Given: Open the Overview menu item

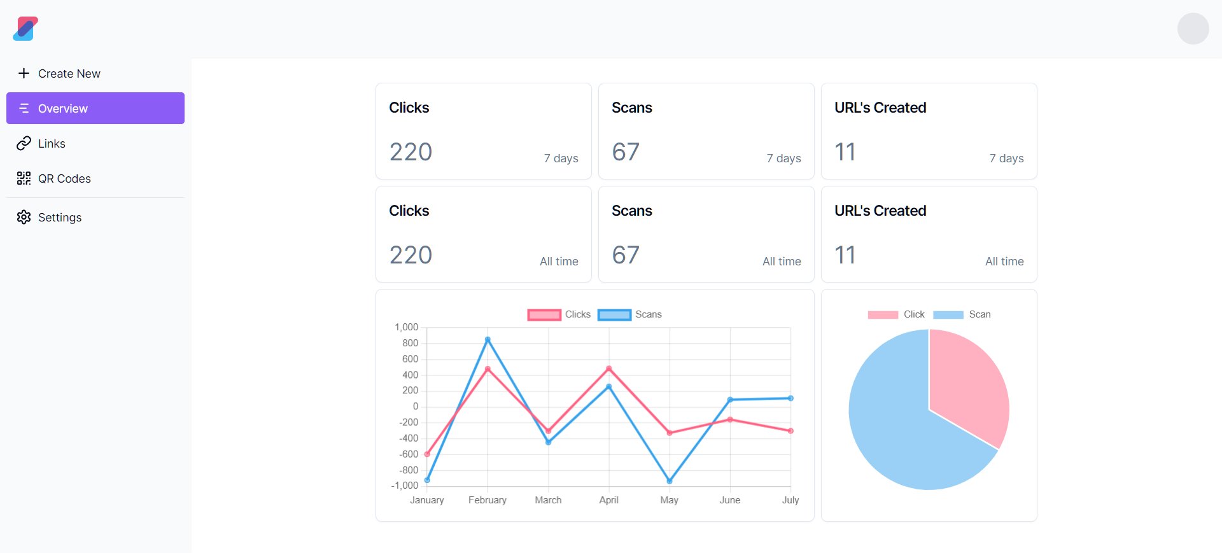Looking at the screenshot, I should (x=95, y=108).
